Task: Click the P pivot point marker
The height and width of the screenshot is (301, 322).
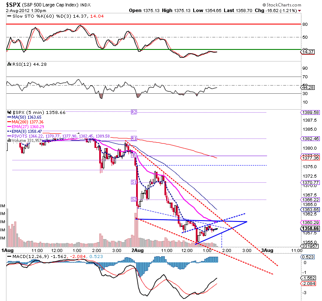Action: (x=134, y=155)
